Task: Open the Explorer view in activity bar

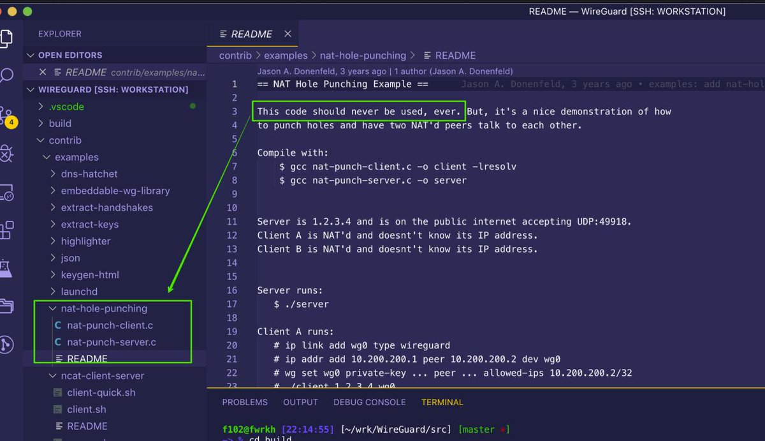Action: 6,38
